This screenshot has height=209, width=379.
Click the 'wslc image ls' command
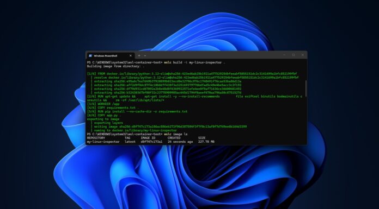(x=176, y=134)
